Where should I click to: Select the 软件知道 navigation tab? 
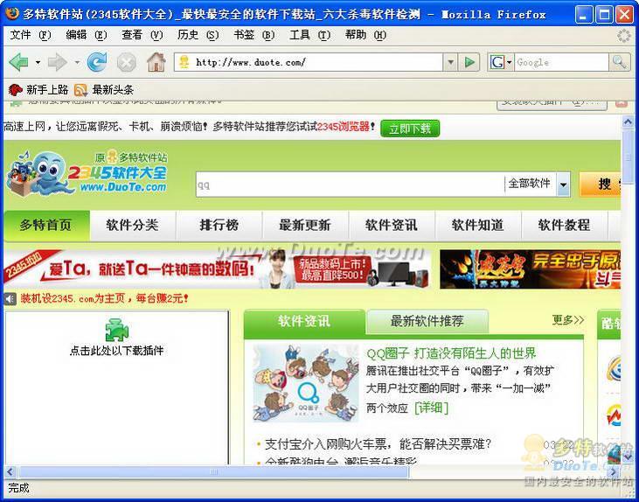click(478, 225)
